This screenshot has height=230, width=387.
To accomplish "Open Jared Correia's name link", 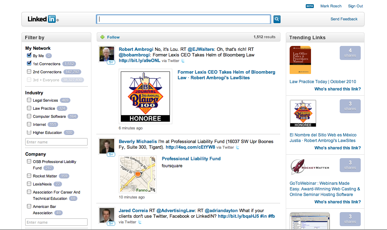I will pos(133,210).
